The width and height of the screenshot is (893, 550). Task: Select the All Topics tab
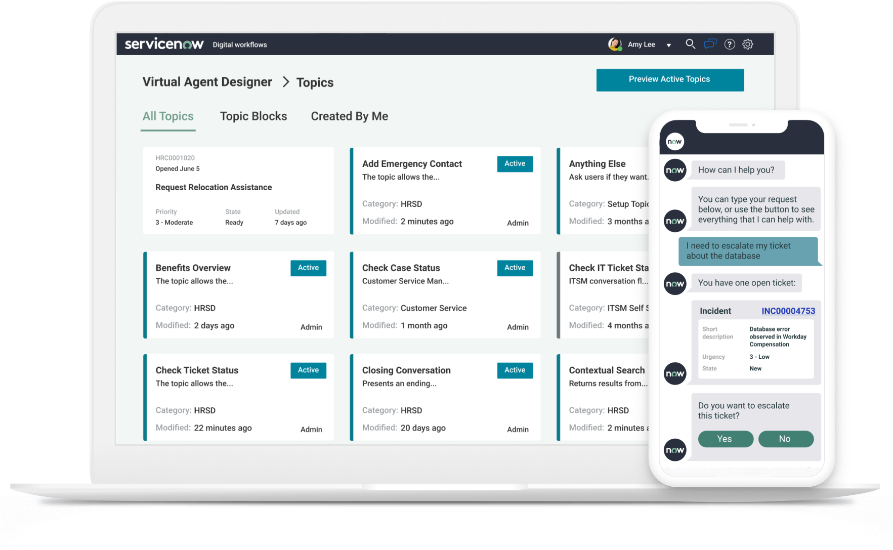click(168, 116)
